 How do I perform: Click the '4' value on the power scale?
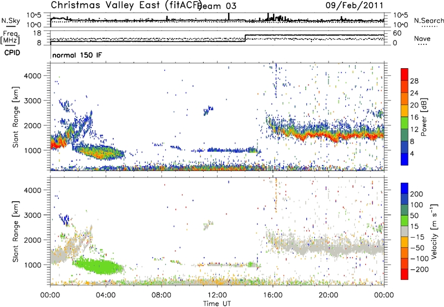(412, 153)
